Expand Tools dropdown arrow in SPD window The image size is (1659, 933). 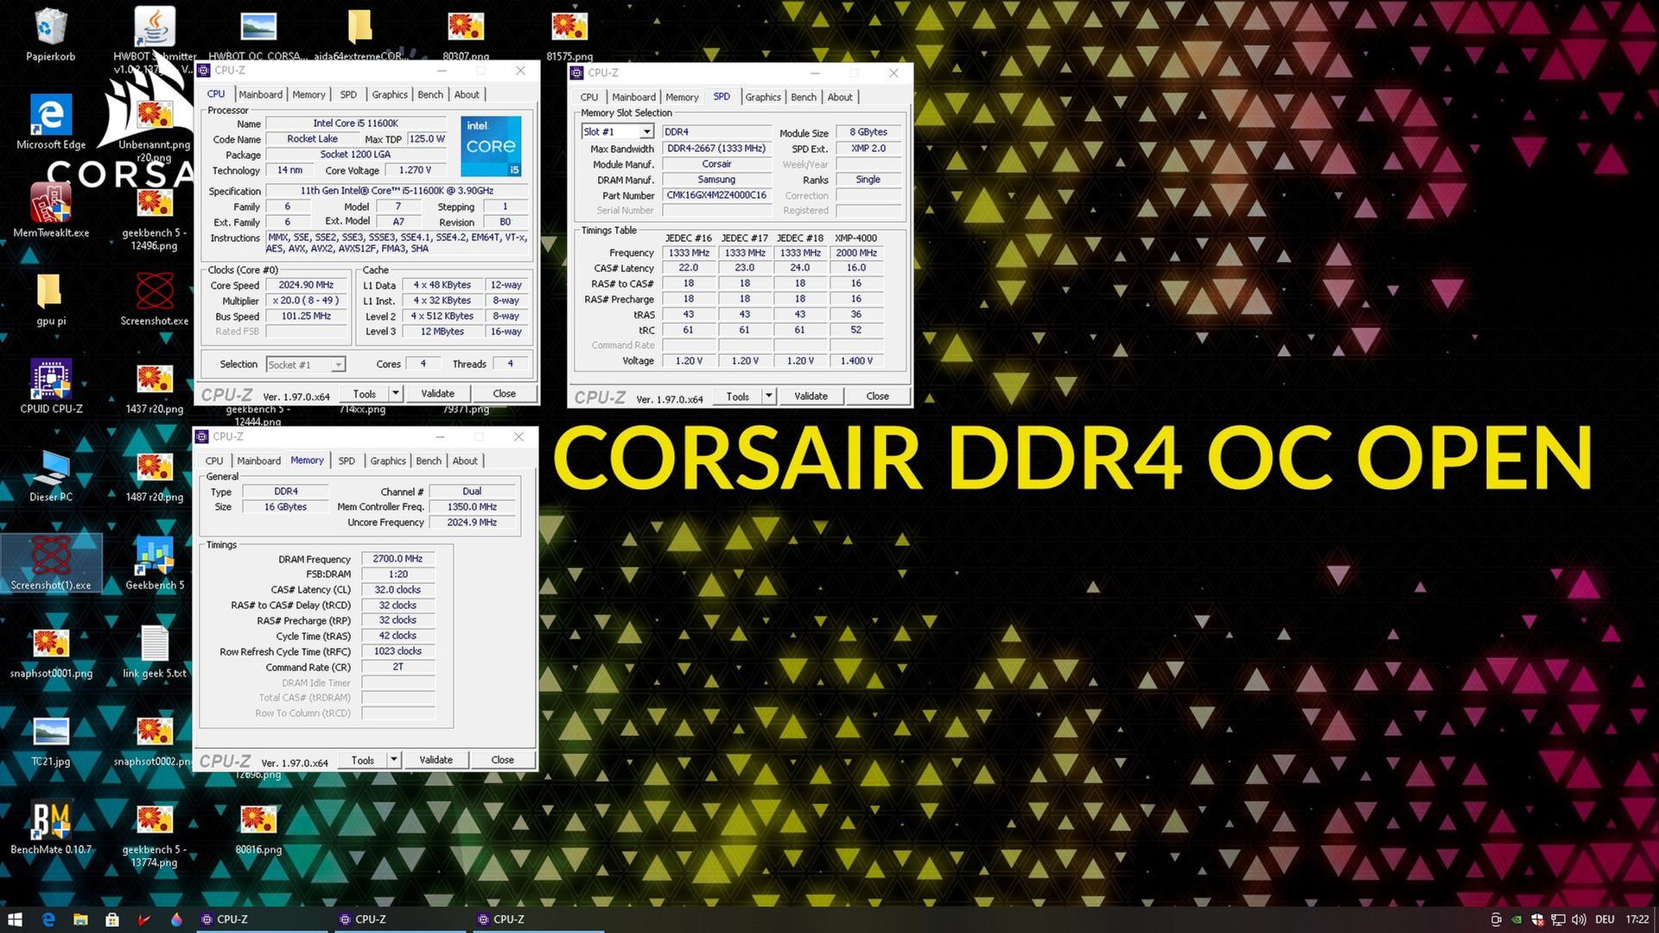(768, 396)
